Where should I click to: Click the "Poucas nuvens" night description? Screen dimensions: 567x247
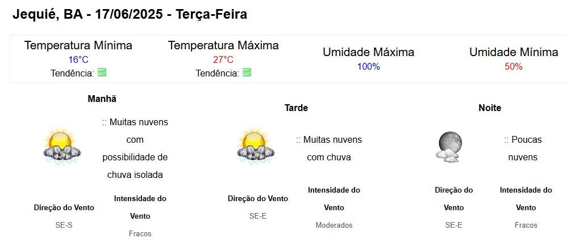click(x=523, y=148)
